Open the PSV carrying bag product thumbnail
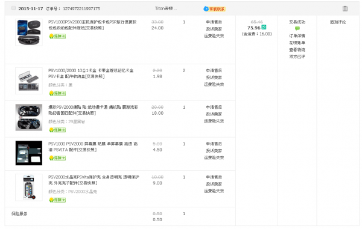This screenshot has width=362, height=229. click(x=29, y=32)
